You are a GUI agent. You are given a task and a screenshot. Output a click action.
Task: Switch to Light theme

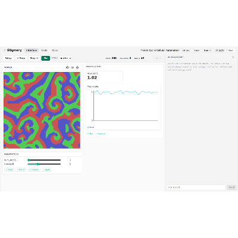click(x=220, y=51)
